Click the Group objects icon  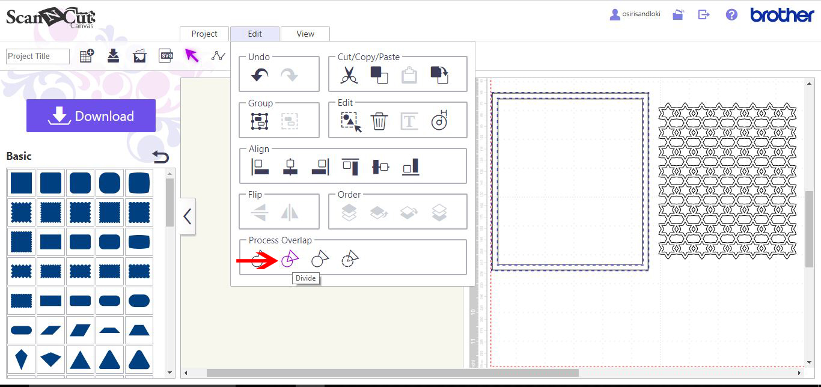[260, 120]
